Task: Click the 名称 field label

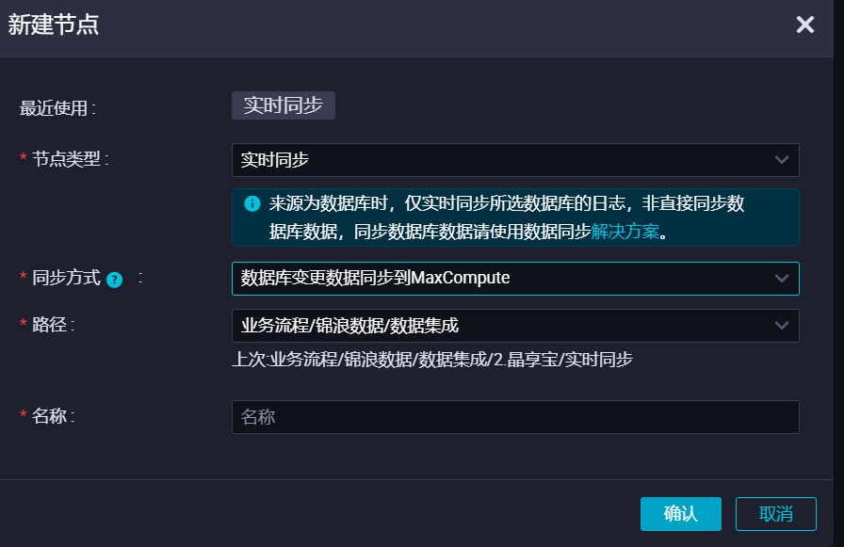Action: (54, 416)
